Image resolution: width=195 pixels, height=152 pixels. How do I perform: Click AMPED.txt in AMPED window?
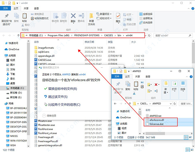tap(154, 116)
